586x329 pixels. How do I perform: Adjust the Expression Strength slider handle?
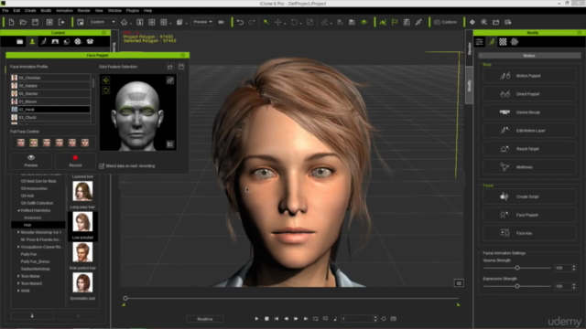(x=517, y=286)
